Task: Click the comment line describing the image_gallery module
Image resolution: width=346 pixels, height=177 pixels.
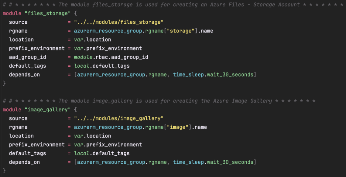Action: tap(159, 101)
